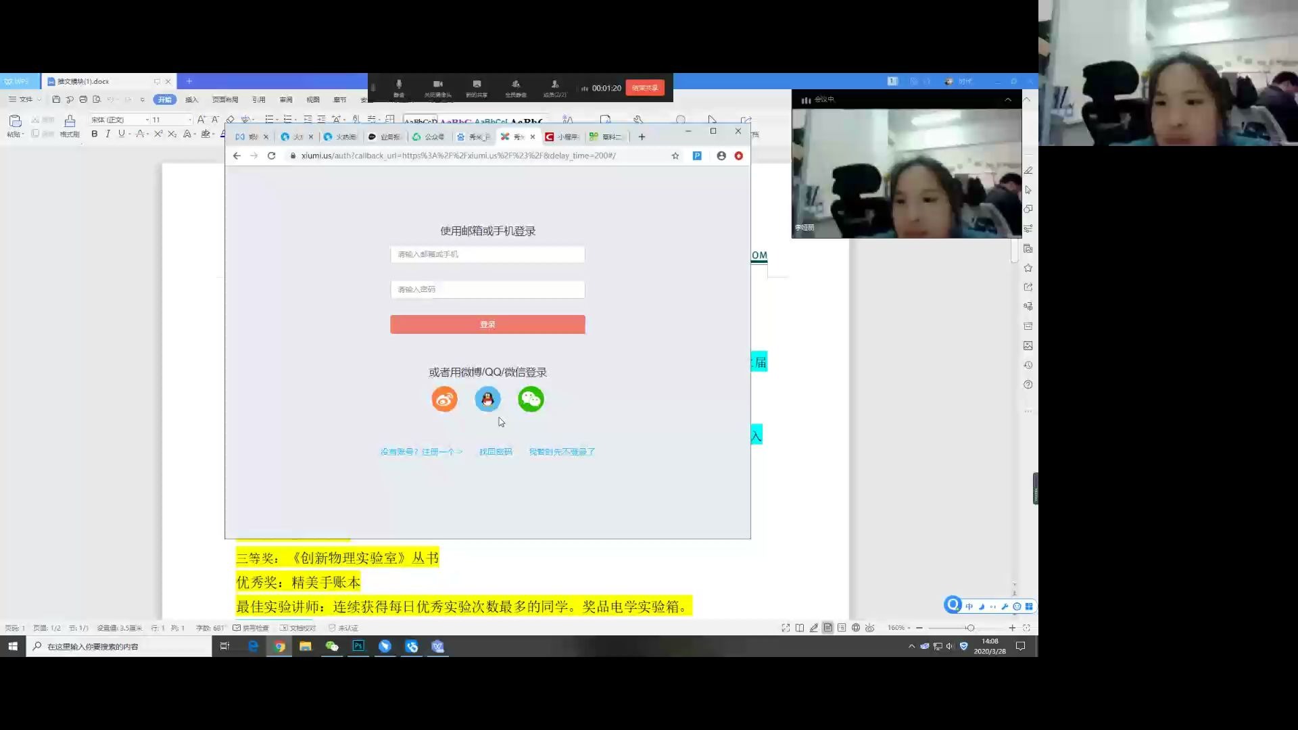1298x730 pixels.
Task: Open WeChat from the taskbar
Action: point(332,646)
